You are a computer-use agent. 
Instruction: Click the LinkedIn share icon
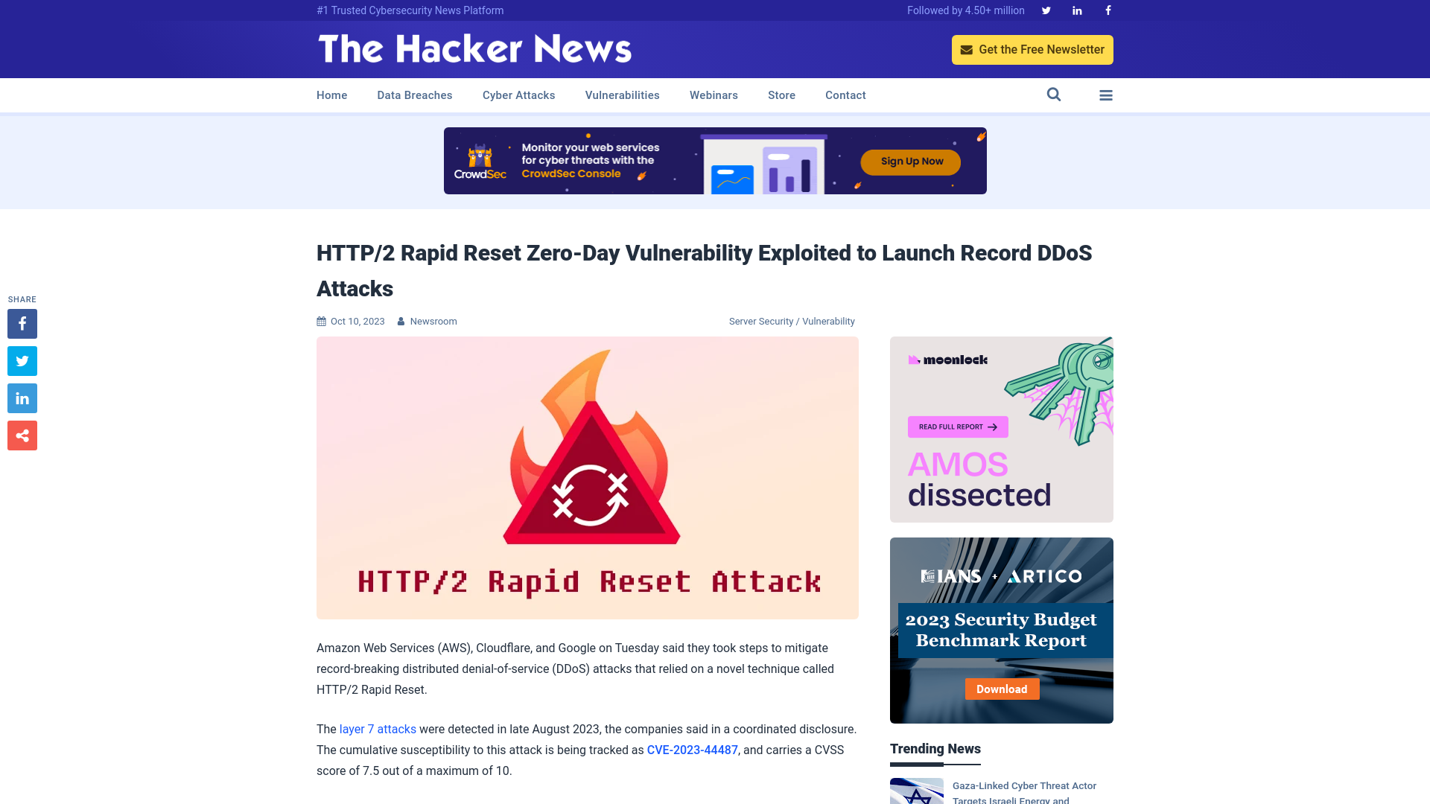pyautogui.click(x=22, y=398)
